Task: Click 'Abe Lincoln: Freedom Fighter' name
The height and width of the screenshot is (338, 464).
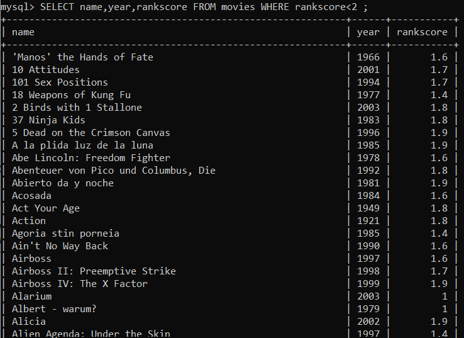Action: pos(91,157)
